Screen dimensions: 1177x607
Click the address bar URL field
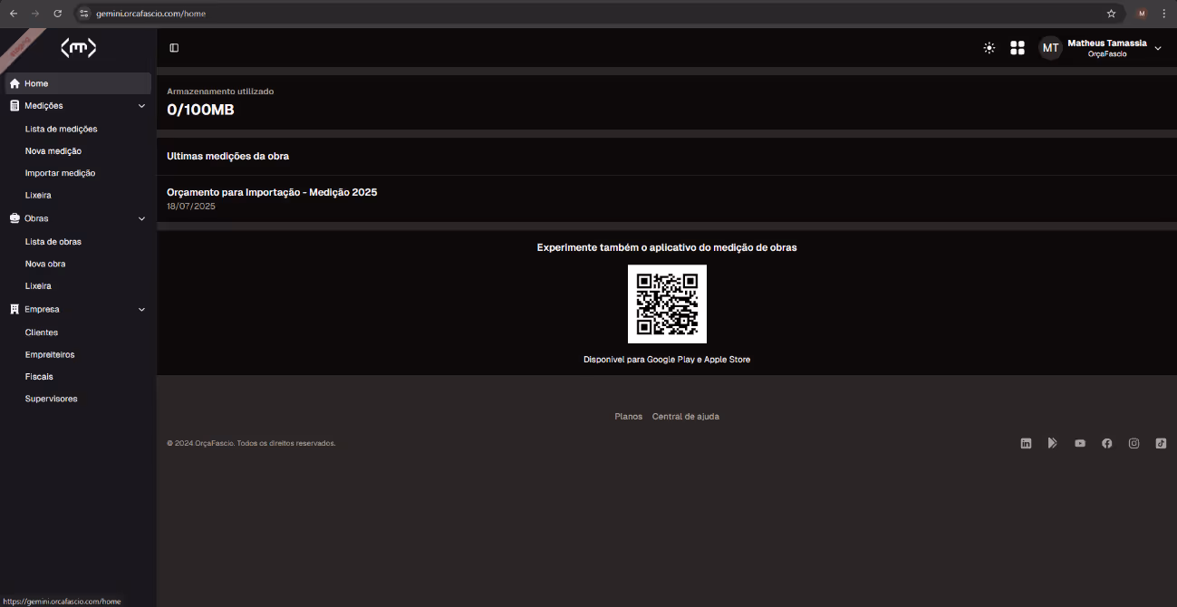click(598, 14)
